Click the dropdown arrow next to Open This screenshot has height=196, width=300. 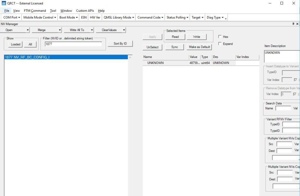28,30
